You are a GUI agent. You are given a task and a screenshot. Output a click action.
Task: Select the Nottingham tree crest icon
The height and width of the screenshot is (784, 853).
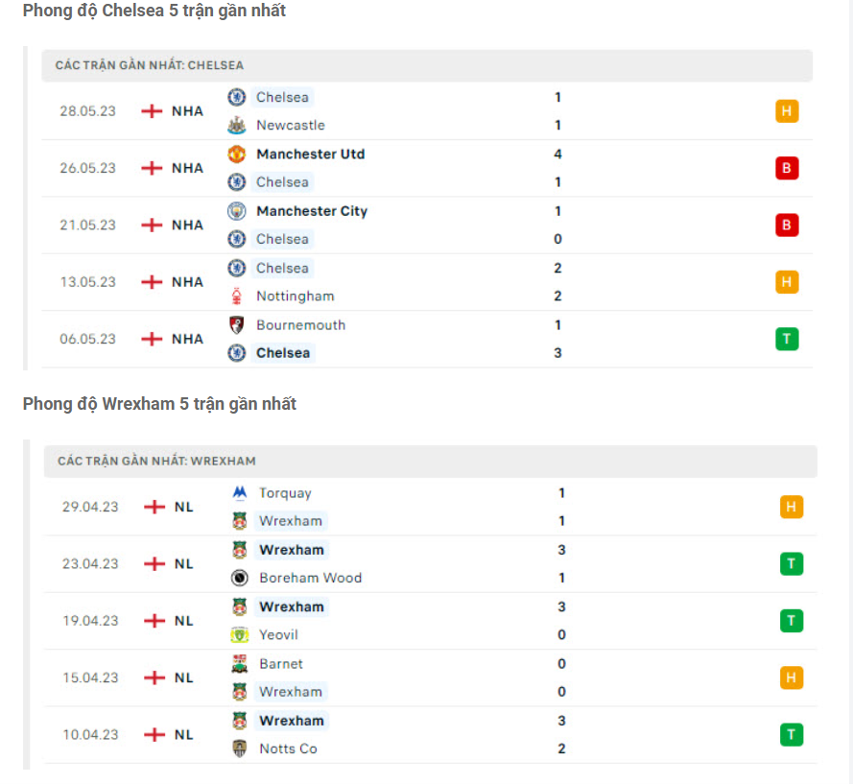(x=237, y=296)
